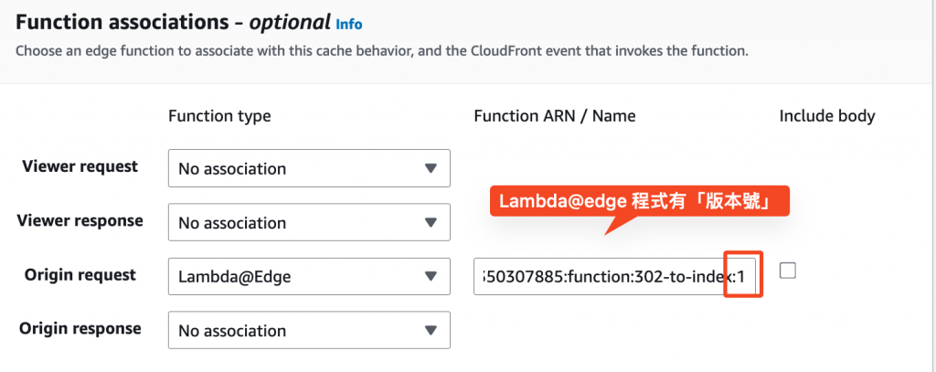Image resolution: width=936 pixels, height=372 pixels.
Task: Click the arrow icon in Viewer request dropdown
Action: coord(431,168)
